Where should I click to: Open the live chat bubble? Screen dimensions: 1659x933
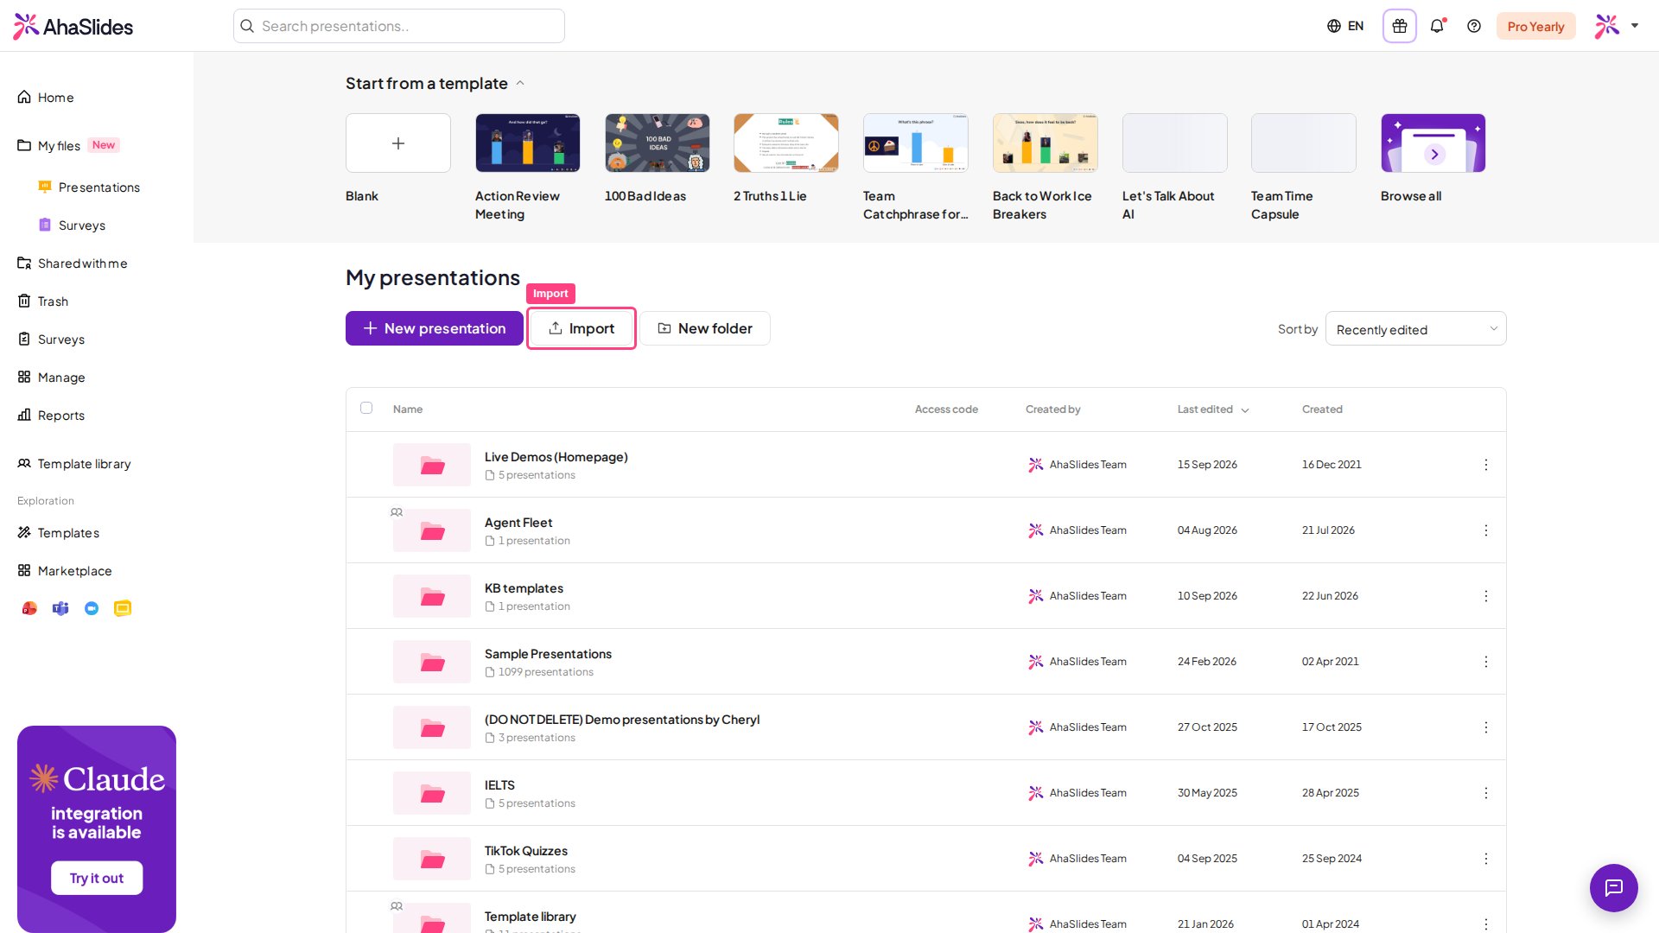tap(1614, 888)
